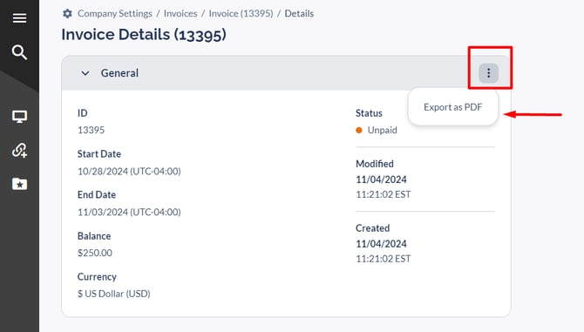Click the $250.00 balance value

click(95, 253)
